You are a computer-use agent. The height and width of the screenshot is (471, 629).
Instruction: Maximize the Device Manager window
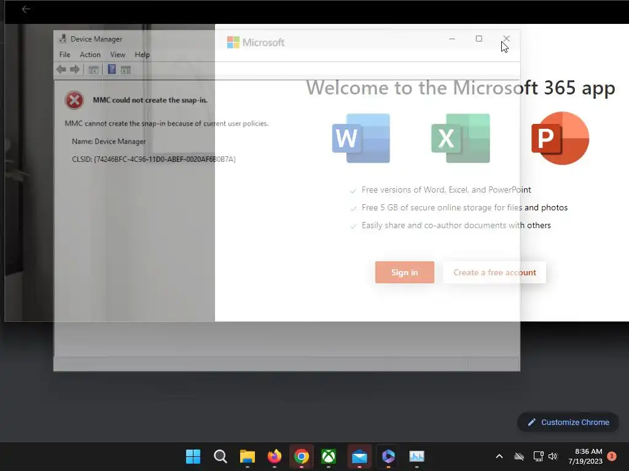(x=479, y=39)
